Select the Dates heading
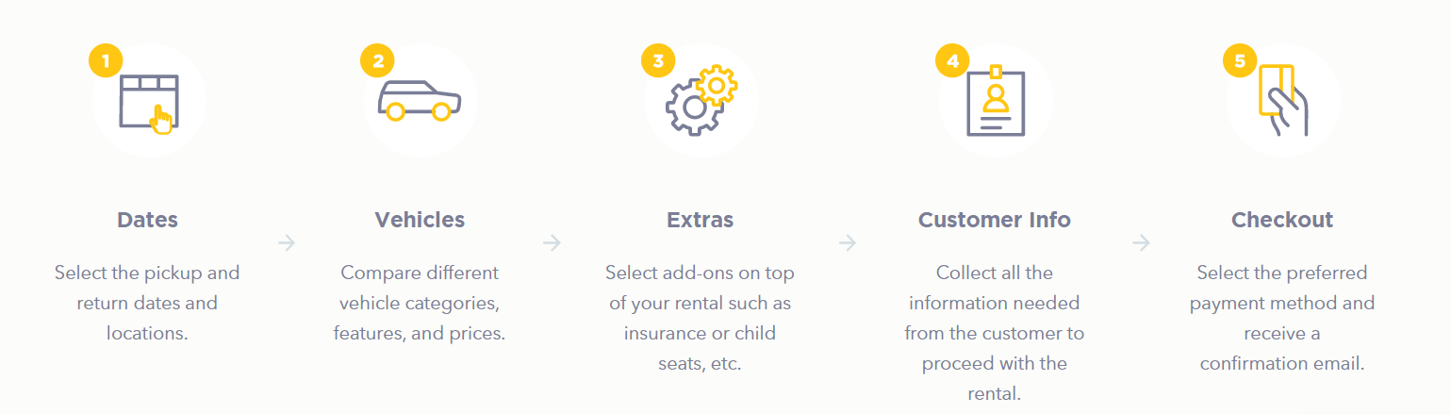This screenshot has height=414, width=1451. 147,220
